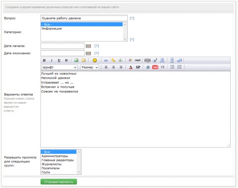Screen dimensions: 238x188
Task: Apply strikethrough formatting button
Action: pyautogui.click(x=66, y=61)
